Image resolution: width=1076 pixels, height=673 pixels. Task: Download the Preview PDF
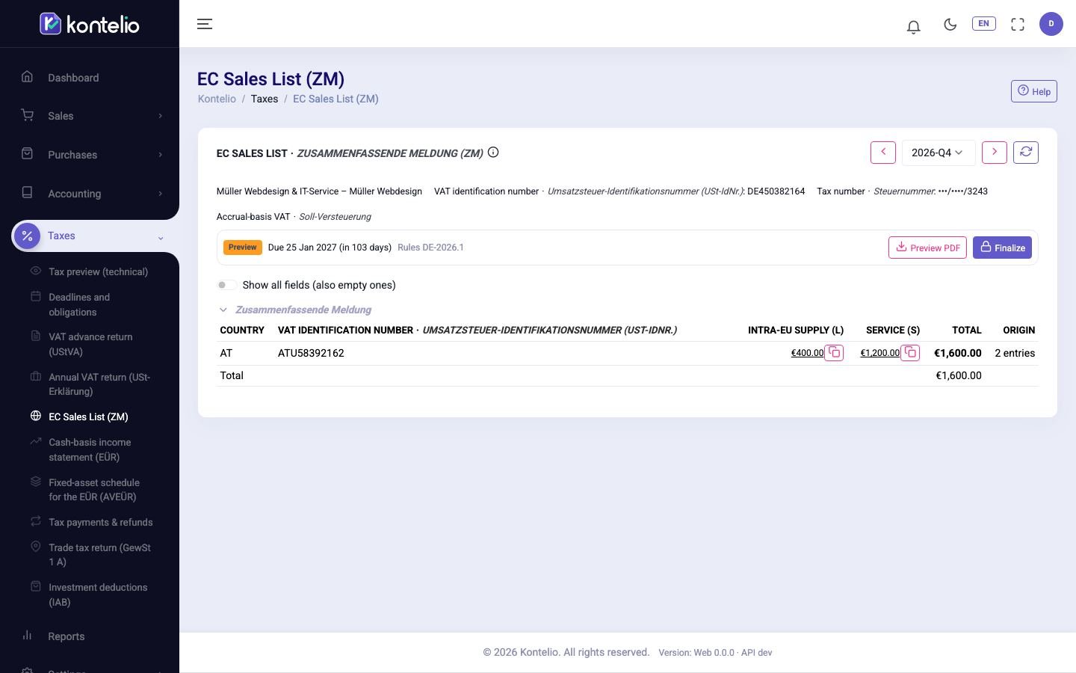click(927, 248)
